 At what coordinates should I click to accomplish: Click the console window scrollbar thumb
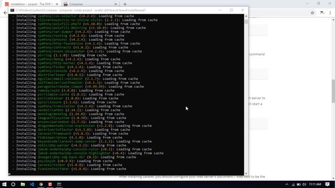click(x=247, y=22)
